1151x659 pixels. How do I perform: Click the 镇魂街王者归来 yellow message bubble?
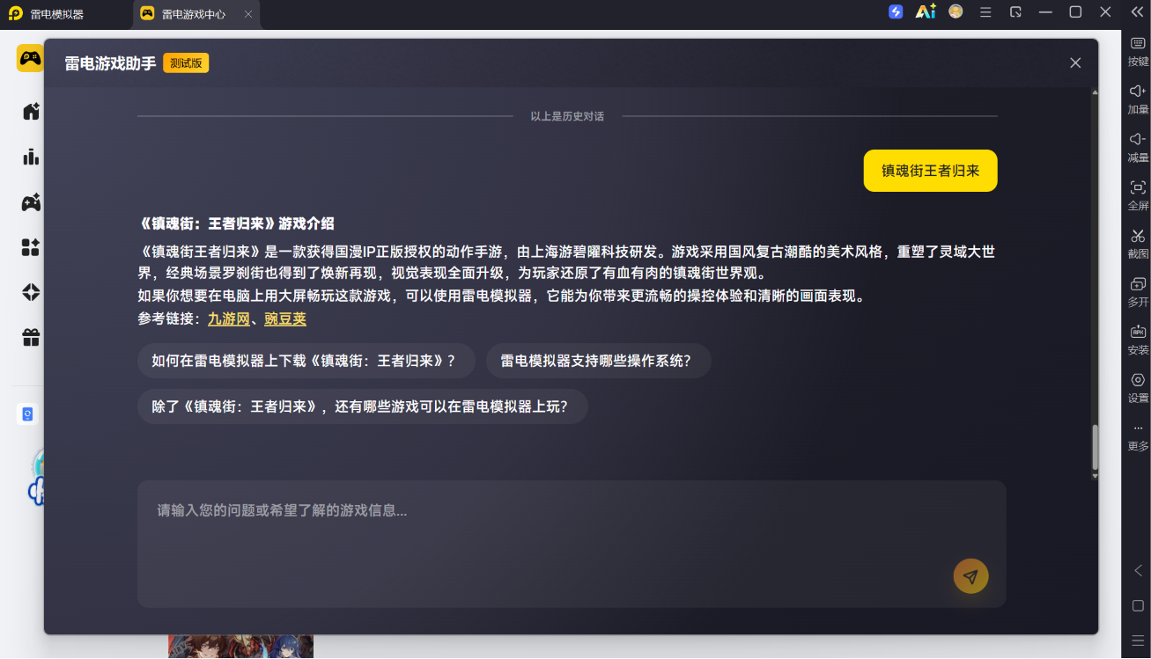931,171
